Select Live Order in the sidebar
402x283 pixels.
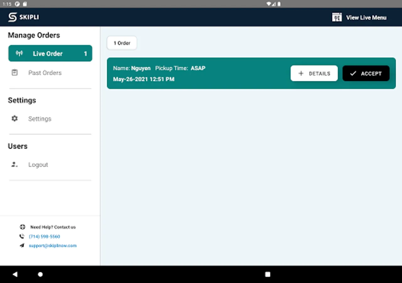coord(50,53)
